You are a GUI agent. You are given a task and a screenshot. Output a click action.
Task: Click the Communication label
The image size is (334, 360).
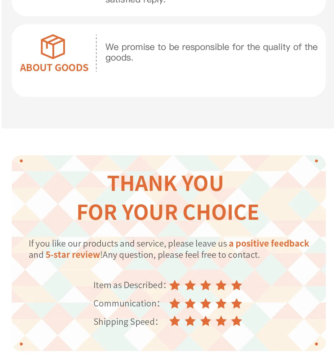tap(127, 304)
